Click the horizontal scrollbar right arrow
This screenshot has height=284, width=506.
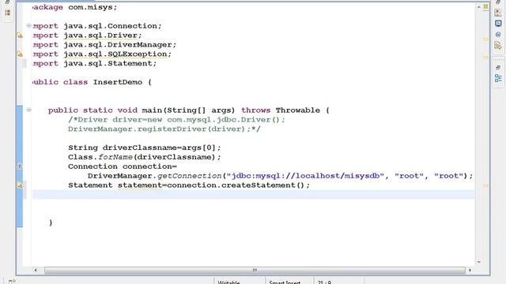coord(470,270)
